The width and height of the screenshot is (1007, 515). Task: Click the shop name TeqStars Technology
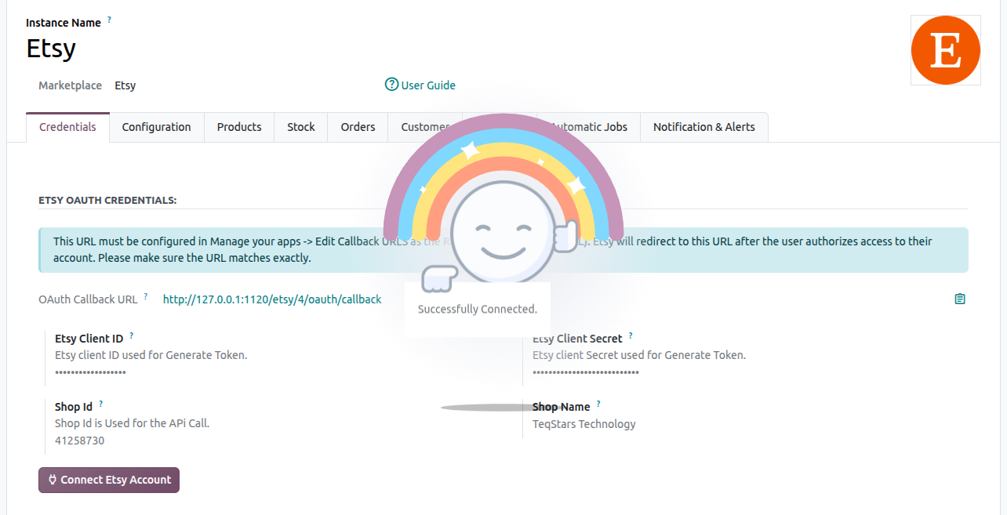click(x=584, y=424)
